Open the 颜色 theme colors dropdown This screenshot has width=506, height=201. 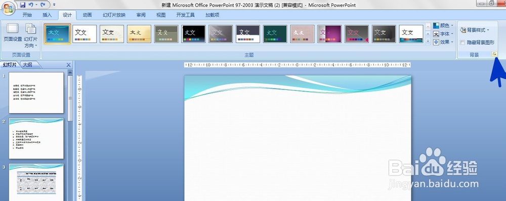coord(443,25)
